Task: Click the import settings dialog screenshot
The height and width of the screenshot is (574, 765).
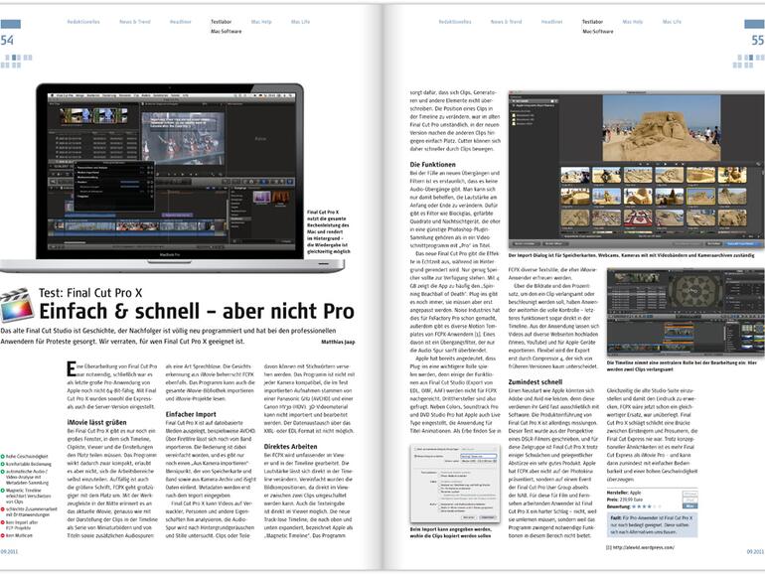Action: pyautogui.click(x=455, y=484)
